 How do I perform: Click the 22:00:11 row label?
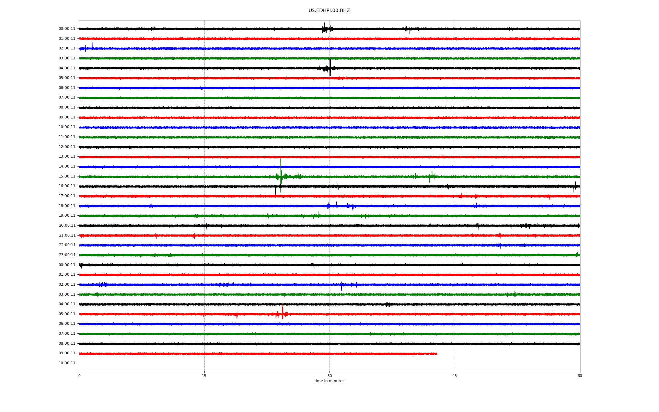[67, 245]
